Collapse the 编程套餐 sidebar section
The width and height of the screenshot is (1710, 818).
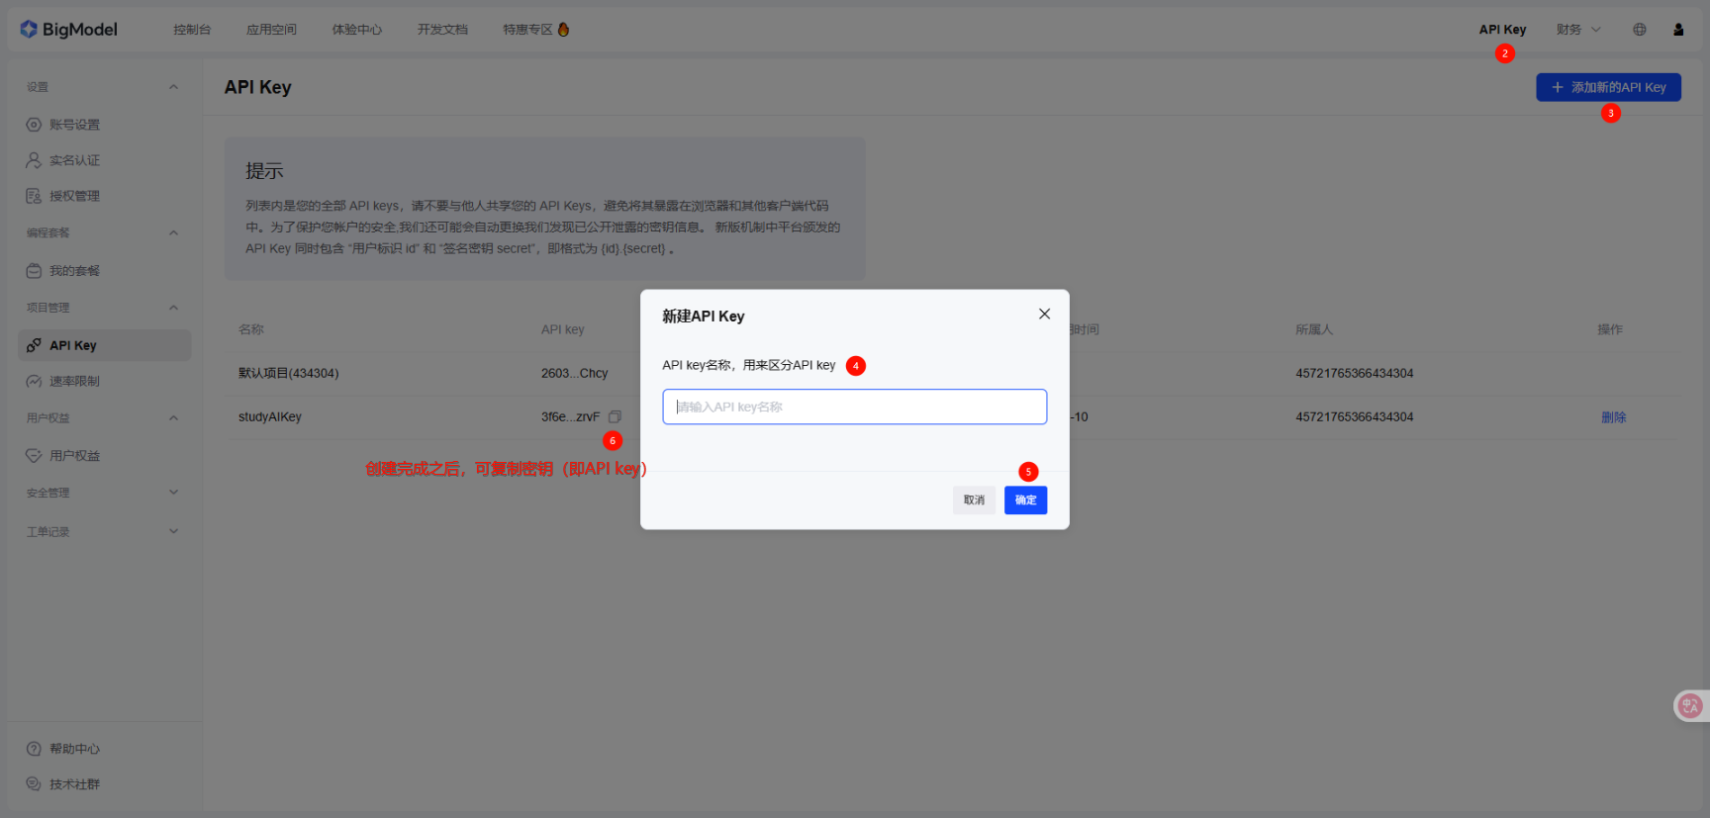pyautogui.click(x=173, y=233)
